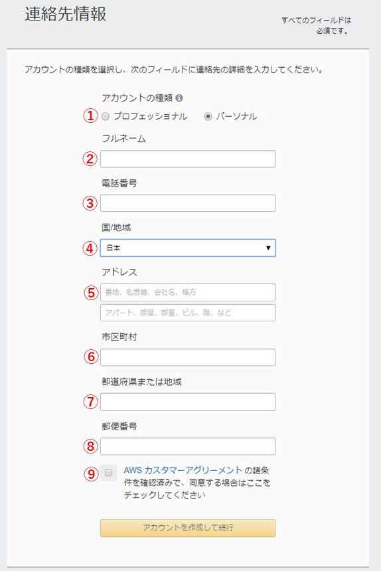Select the パーソナル radio button
This screenshot has width=381, height=571.
tap(208, 117)
